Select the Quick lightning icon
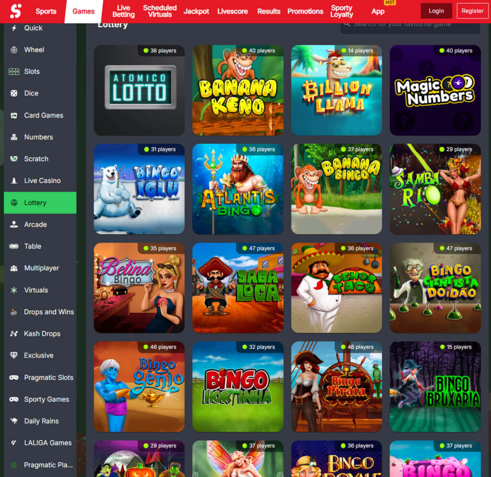 (14, 28)
